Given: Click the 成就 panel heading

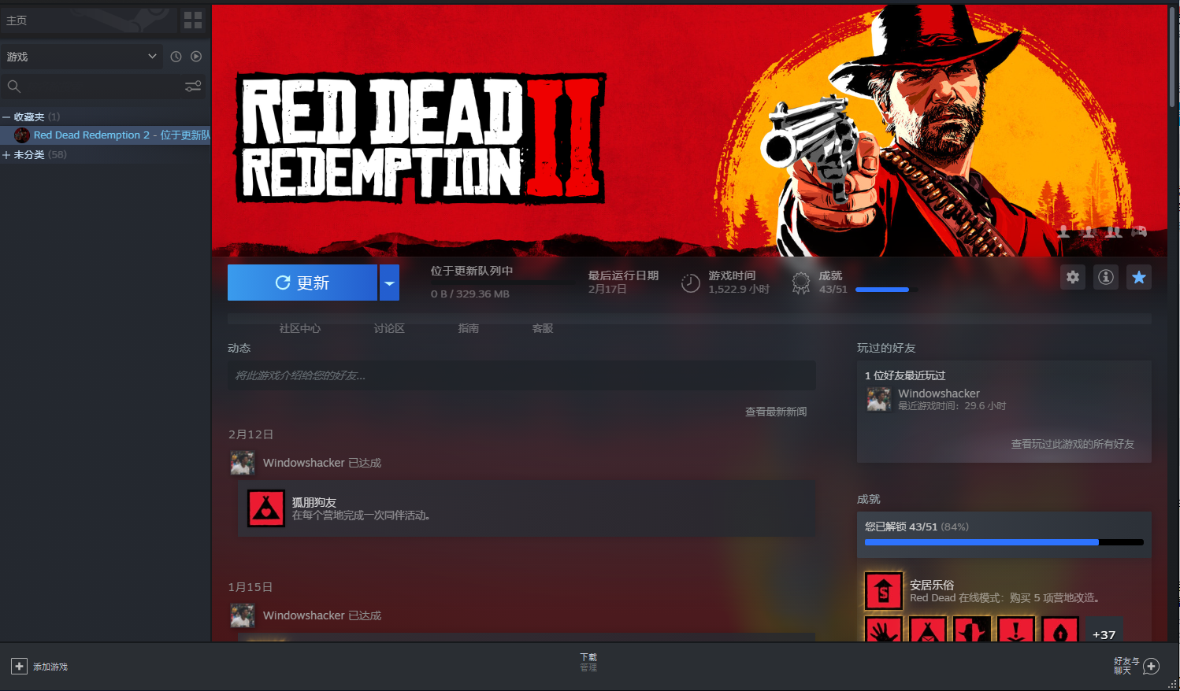Looking at the screenshot, I should pyautogui.click(x=869, y=499).
